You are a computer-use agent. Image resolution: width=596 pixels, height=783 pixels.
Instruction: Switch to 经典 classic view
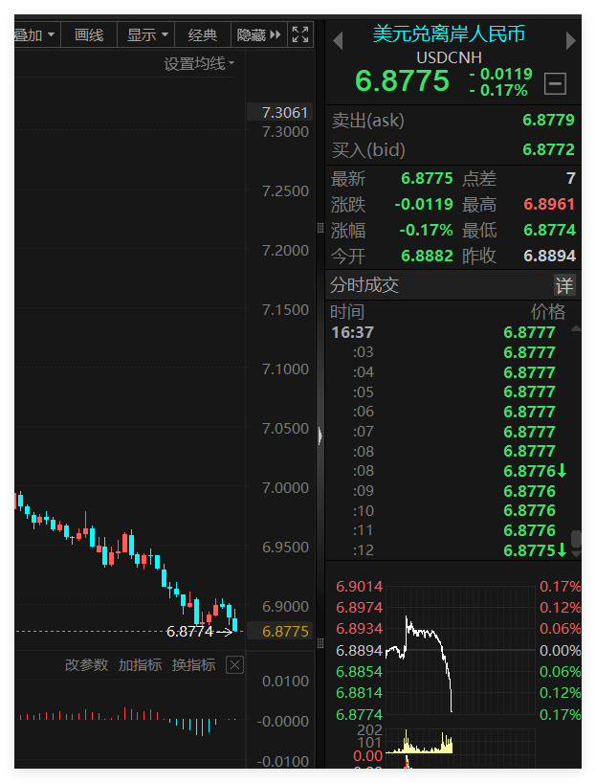pos(203,35)
